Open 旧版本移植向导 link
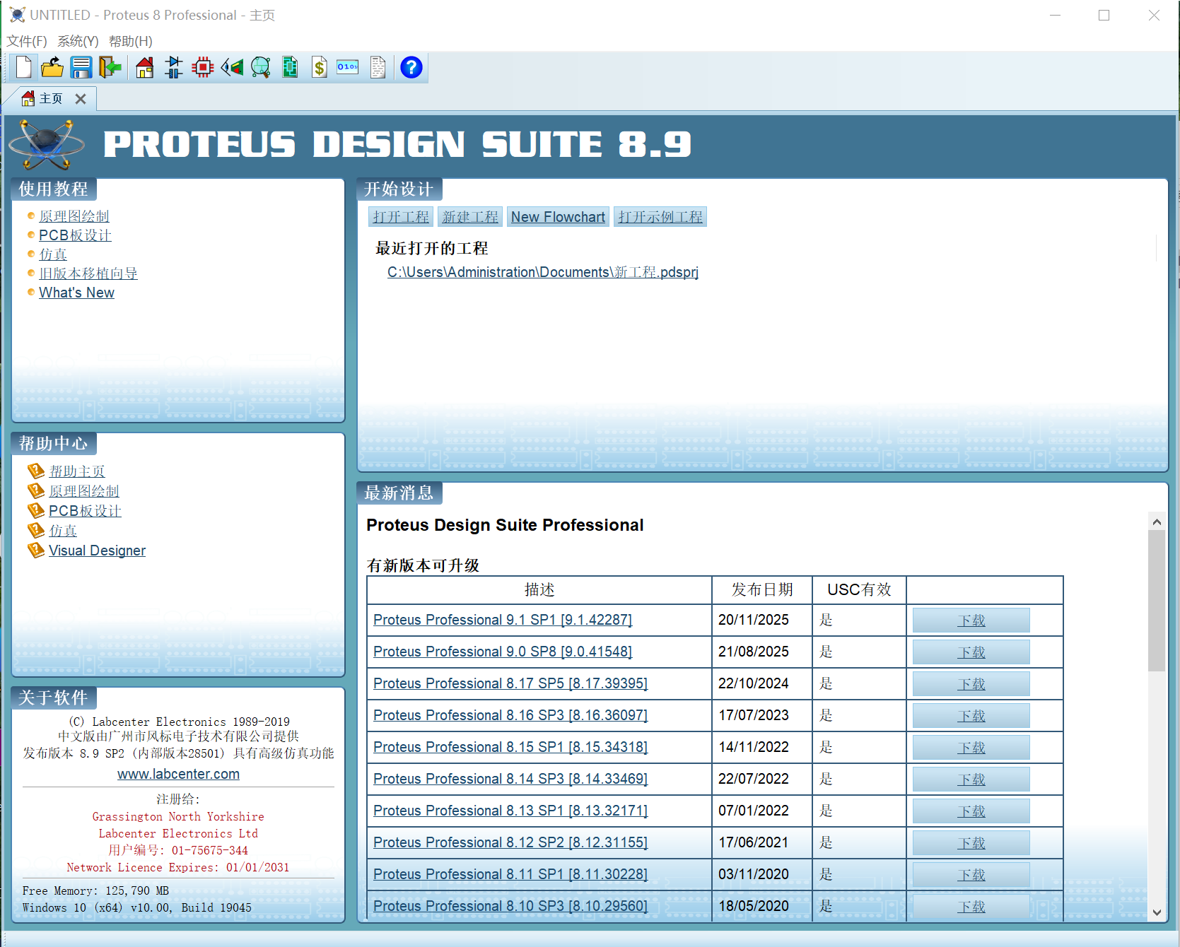 [x=88, y=273]
